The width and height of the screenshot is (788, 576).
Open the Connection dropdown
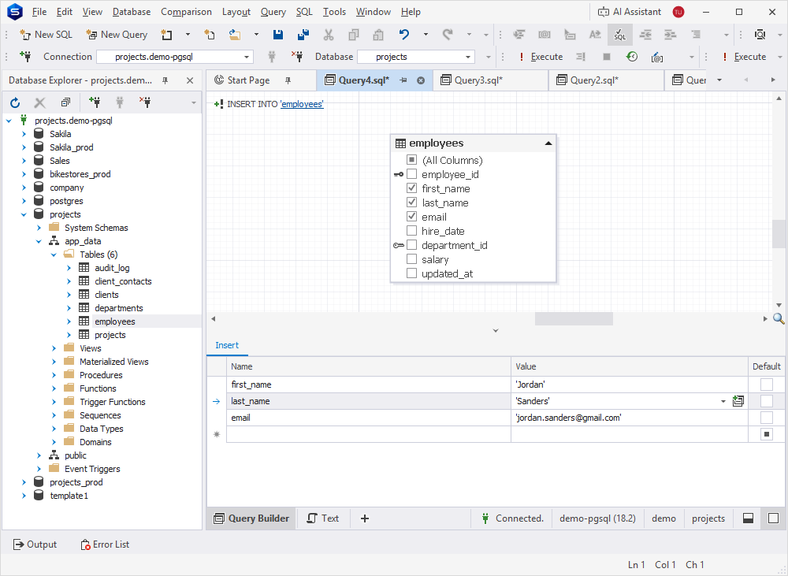point(246,57)
